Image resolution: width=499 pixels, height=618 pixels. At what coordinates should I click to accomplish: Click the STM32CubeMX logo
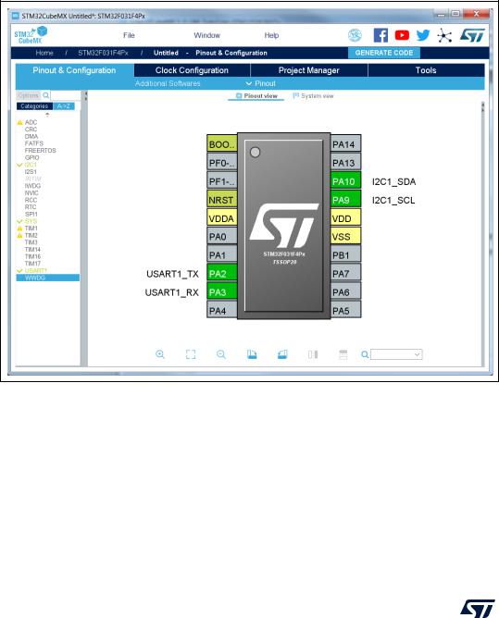coord(31,35)
